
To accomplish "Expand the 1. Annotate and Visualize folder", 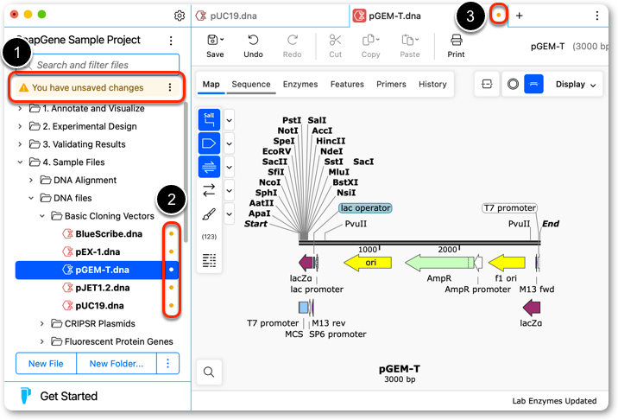I will (20, 108).
